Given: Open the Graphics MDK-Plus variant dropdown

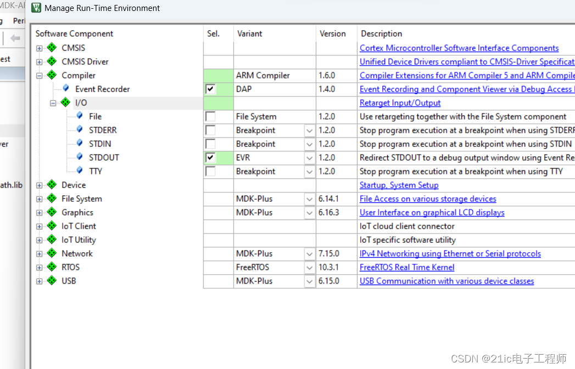Looking at the screenshot, I should pyautogui.click(x=310, y=213).
